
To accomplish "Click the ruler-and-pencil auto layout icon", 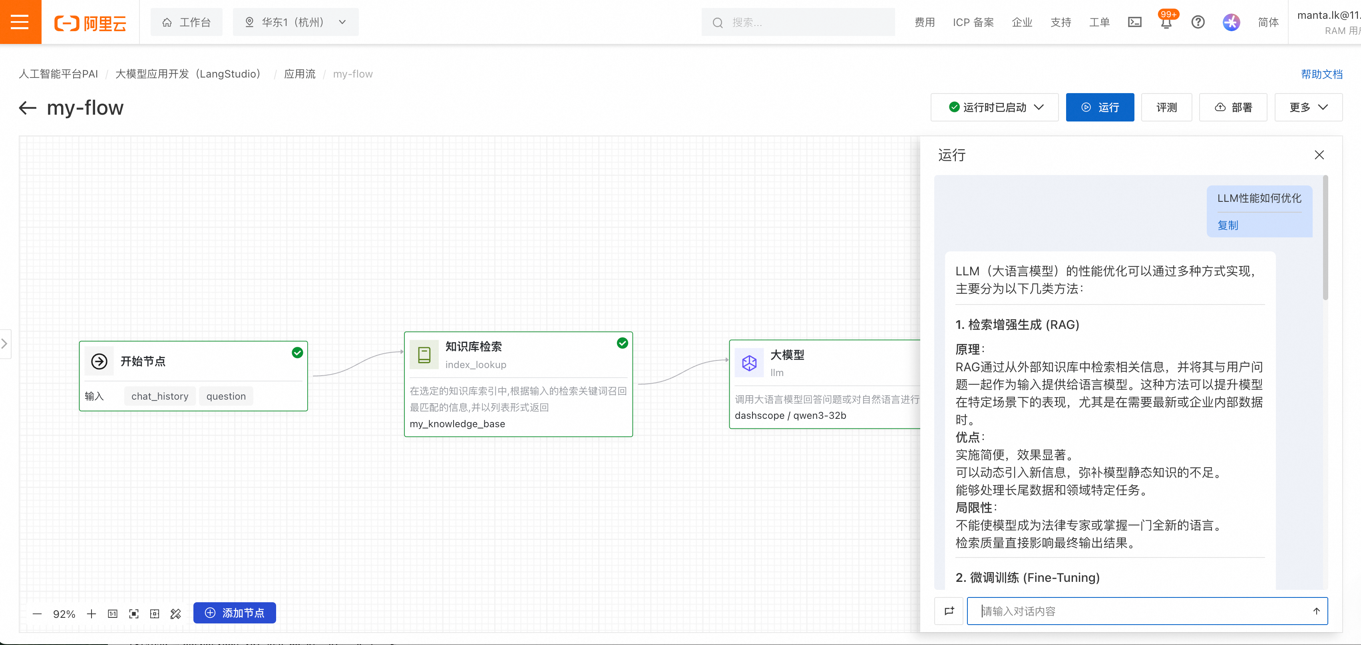I will point(176,613).
